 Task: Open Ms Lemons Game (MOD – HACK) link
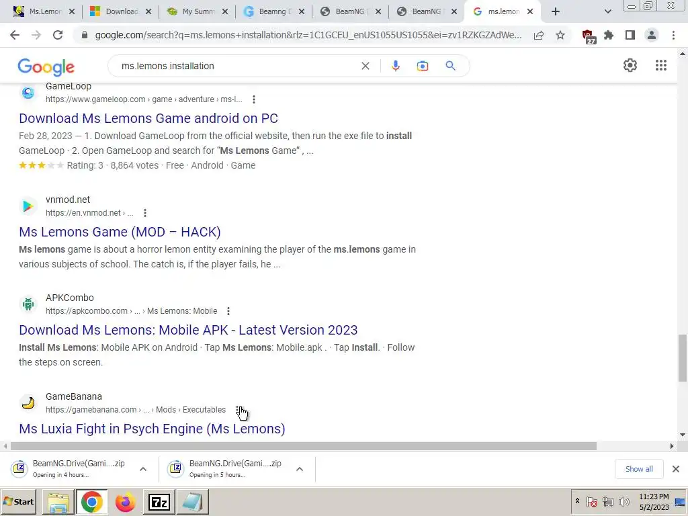[120, 232]
